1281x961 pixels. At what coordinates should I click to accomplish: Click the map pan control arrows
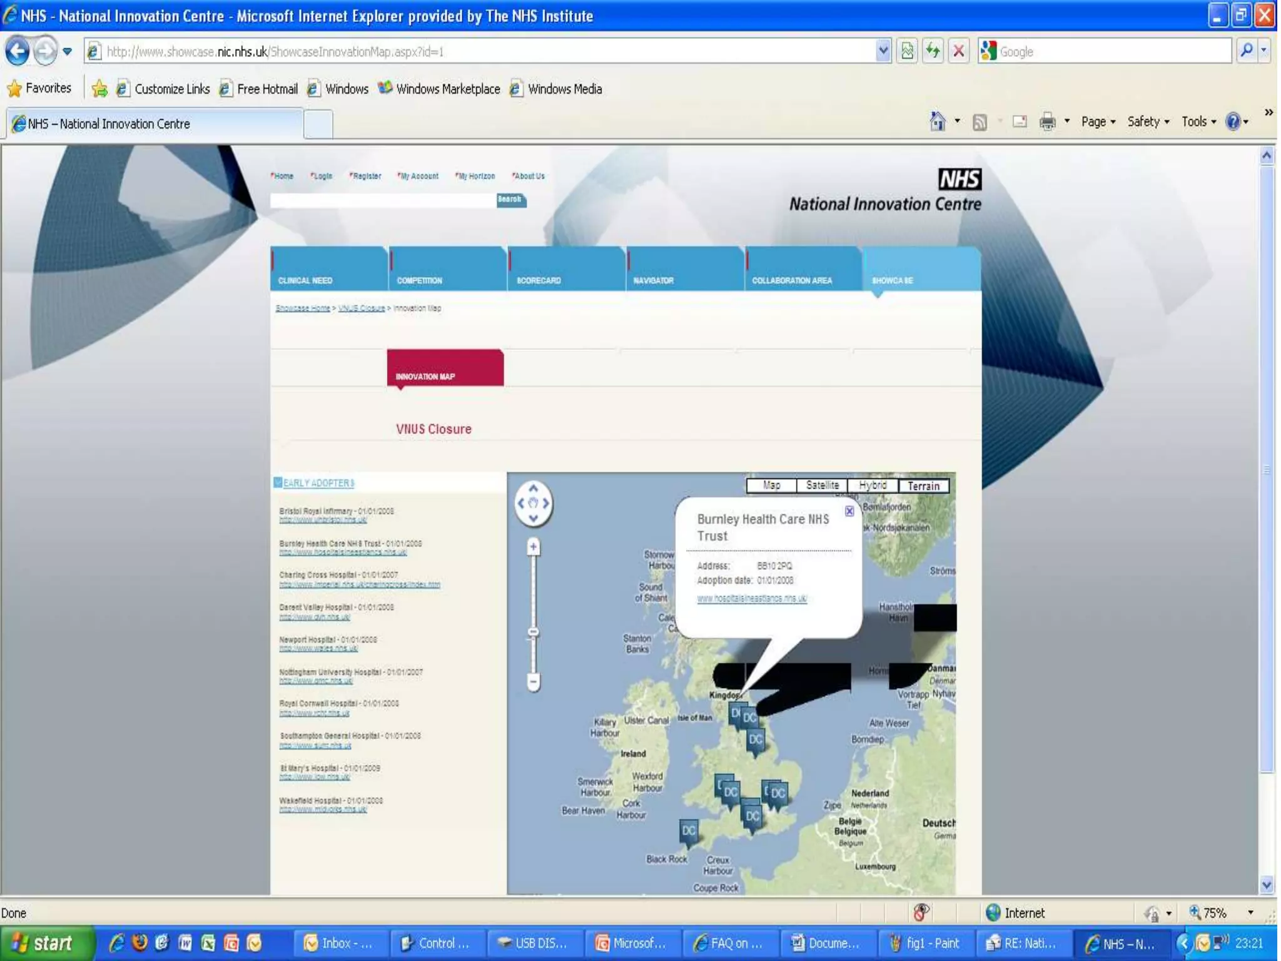533,502
